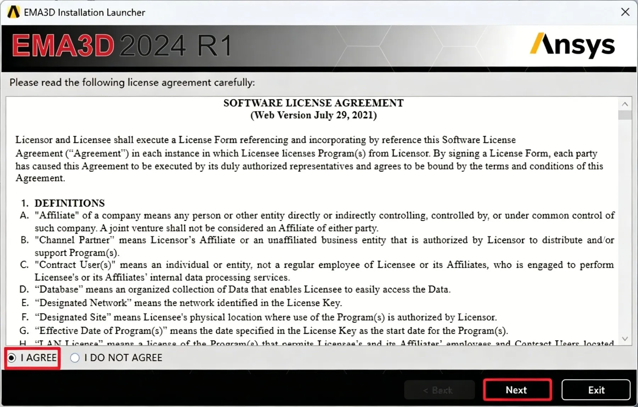Click the Exit button

tap(596, 390)
